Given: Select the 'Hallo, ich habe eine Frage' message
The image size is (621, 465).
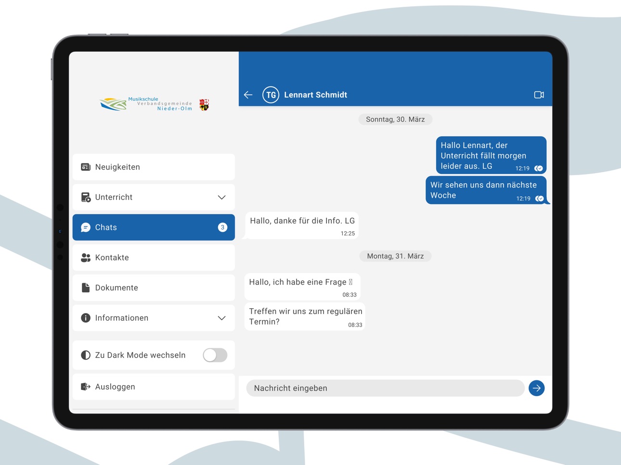Looking at the screenshot, I should pyautogui.click(x=302, y=287).
